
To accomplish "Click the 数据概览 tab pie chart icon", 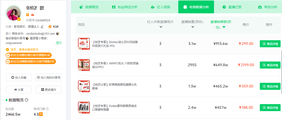I will click(x=81, y=7).
